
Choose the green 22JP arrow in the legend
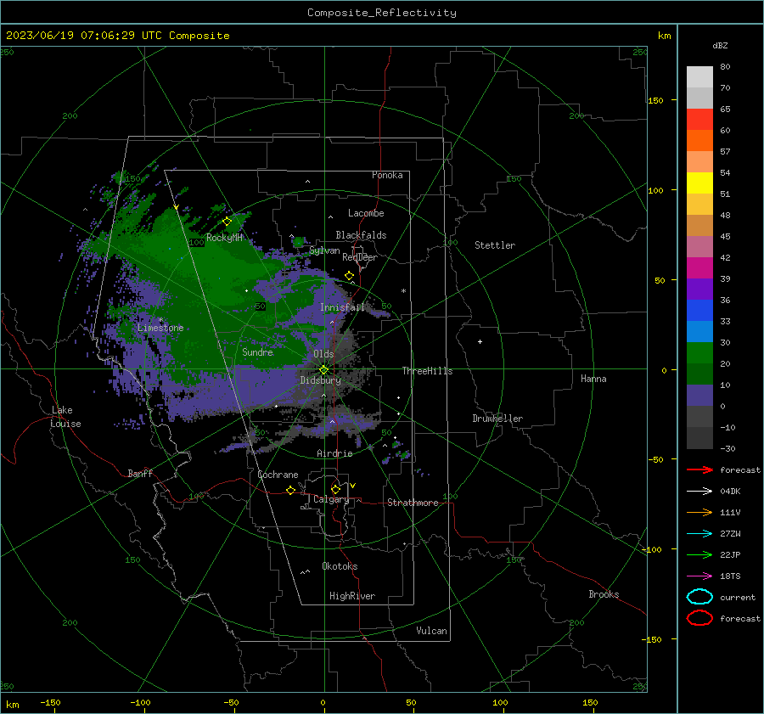pyautogui.click(x=699, y=554)
